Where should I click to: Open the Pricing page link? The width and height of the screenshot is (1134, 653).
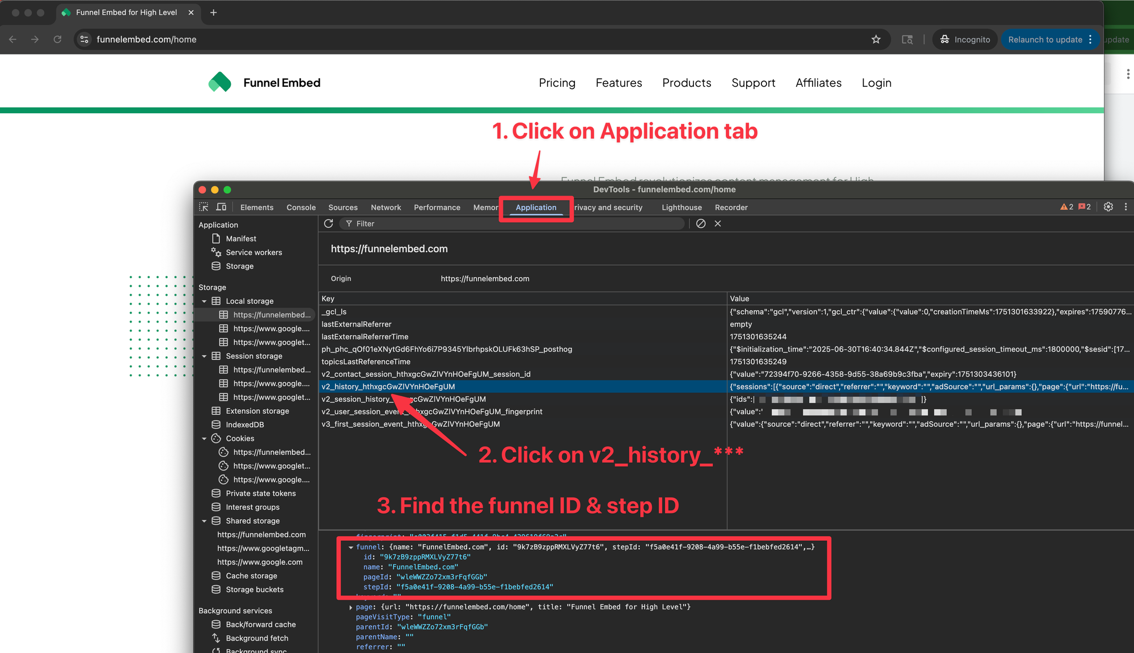click(557, 83)
